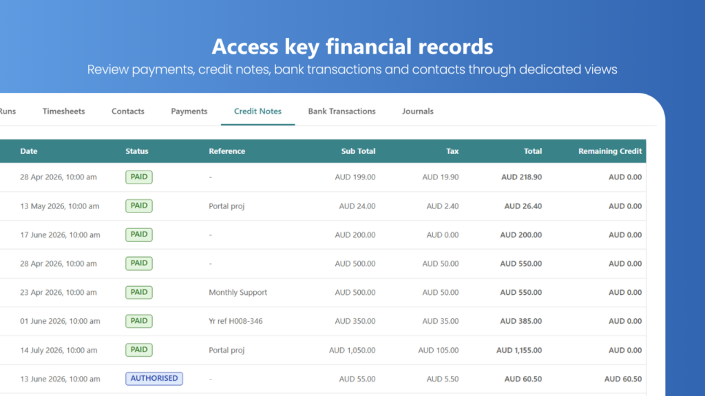Viewport: 705px width, 396px height.
Task: Click 'Portal proj' reference in 13 May row
Action: pos(227,206)
